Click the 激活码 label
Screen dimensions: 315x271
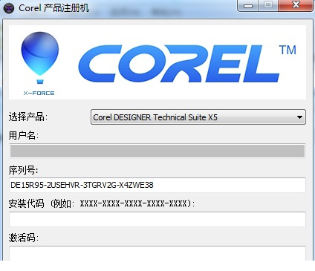pyautogui.click(x=23, y=238)
